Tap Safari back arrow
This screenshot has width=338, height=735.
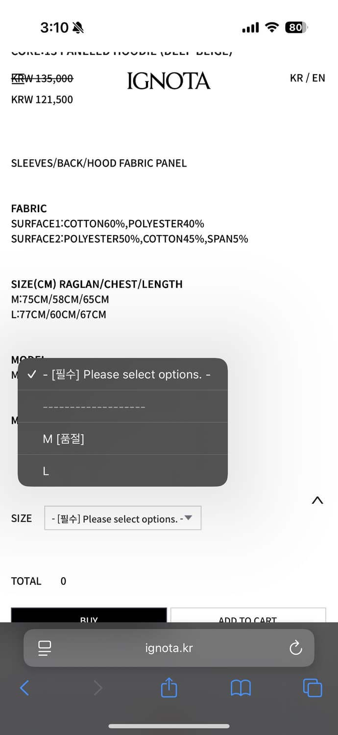tap(24, 688)
